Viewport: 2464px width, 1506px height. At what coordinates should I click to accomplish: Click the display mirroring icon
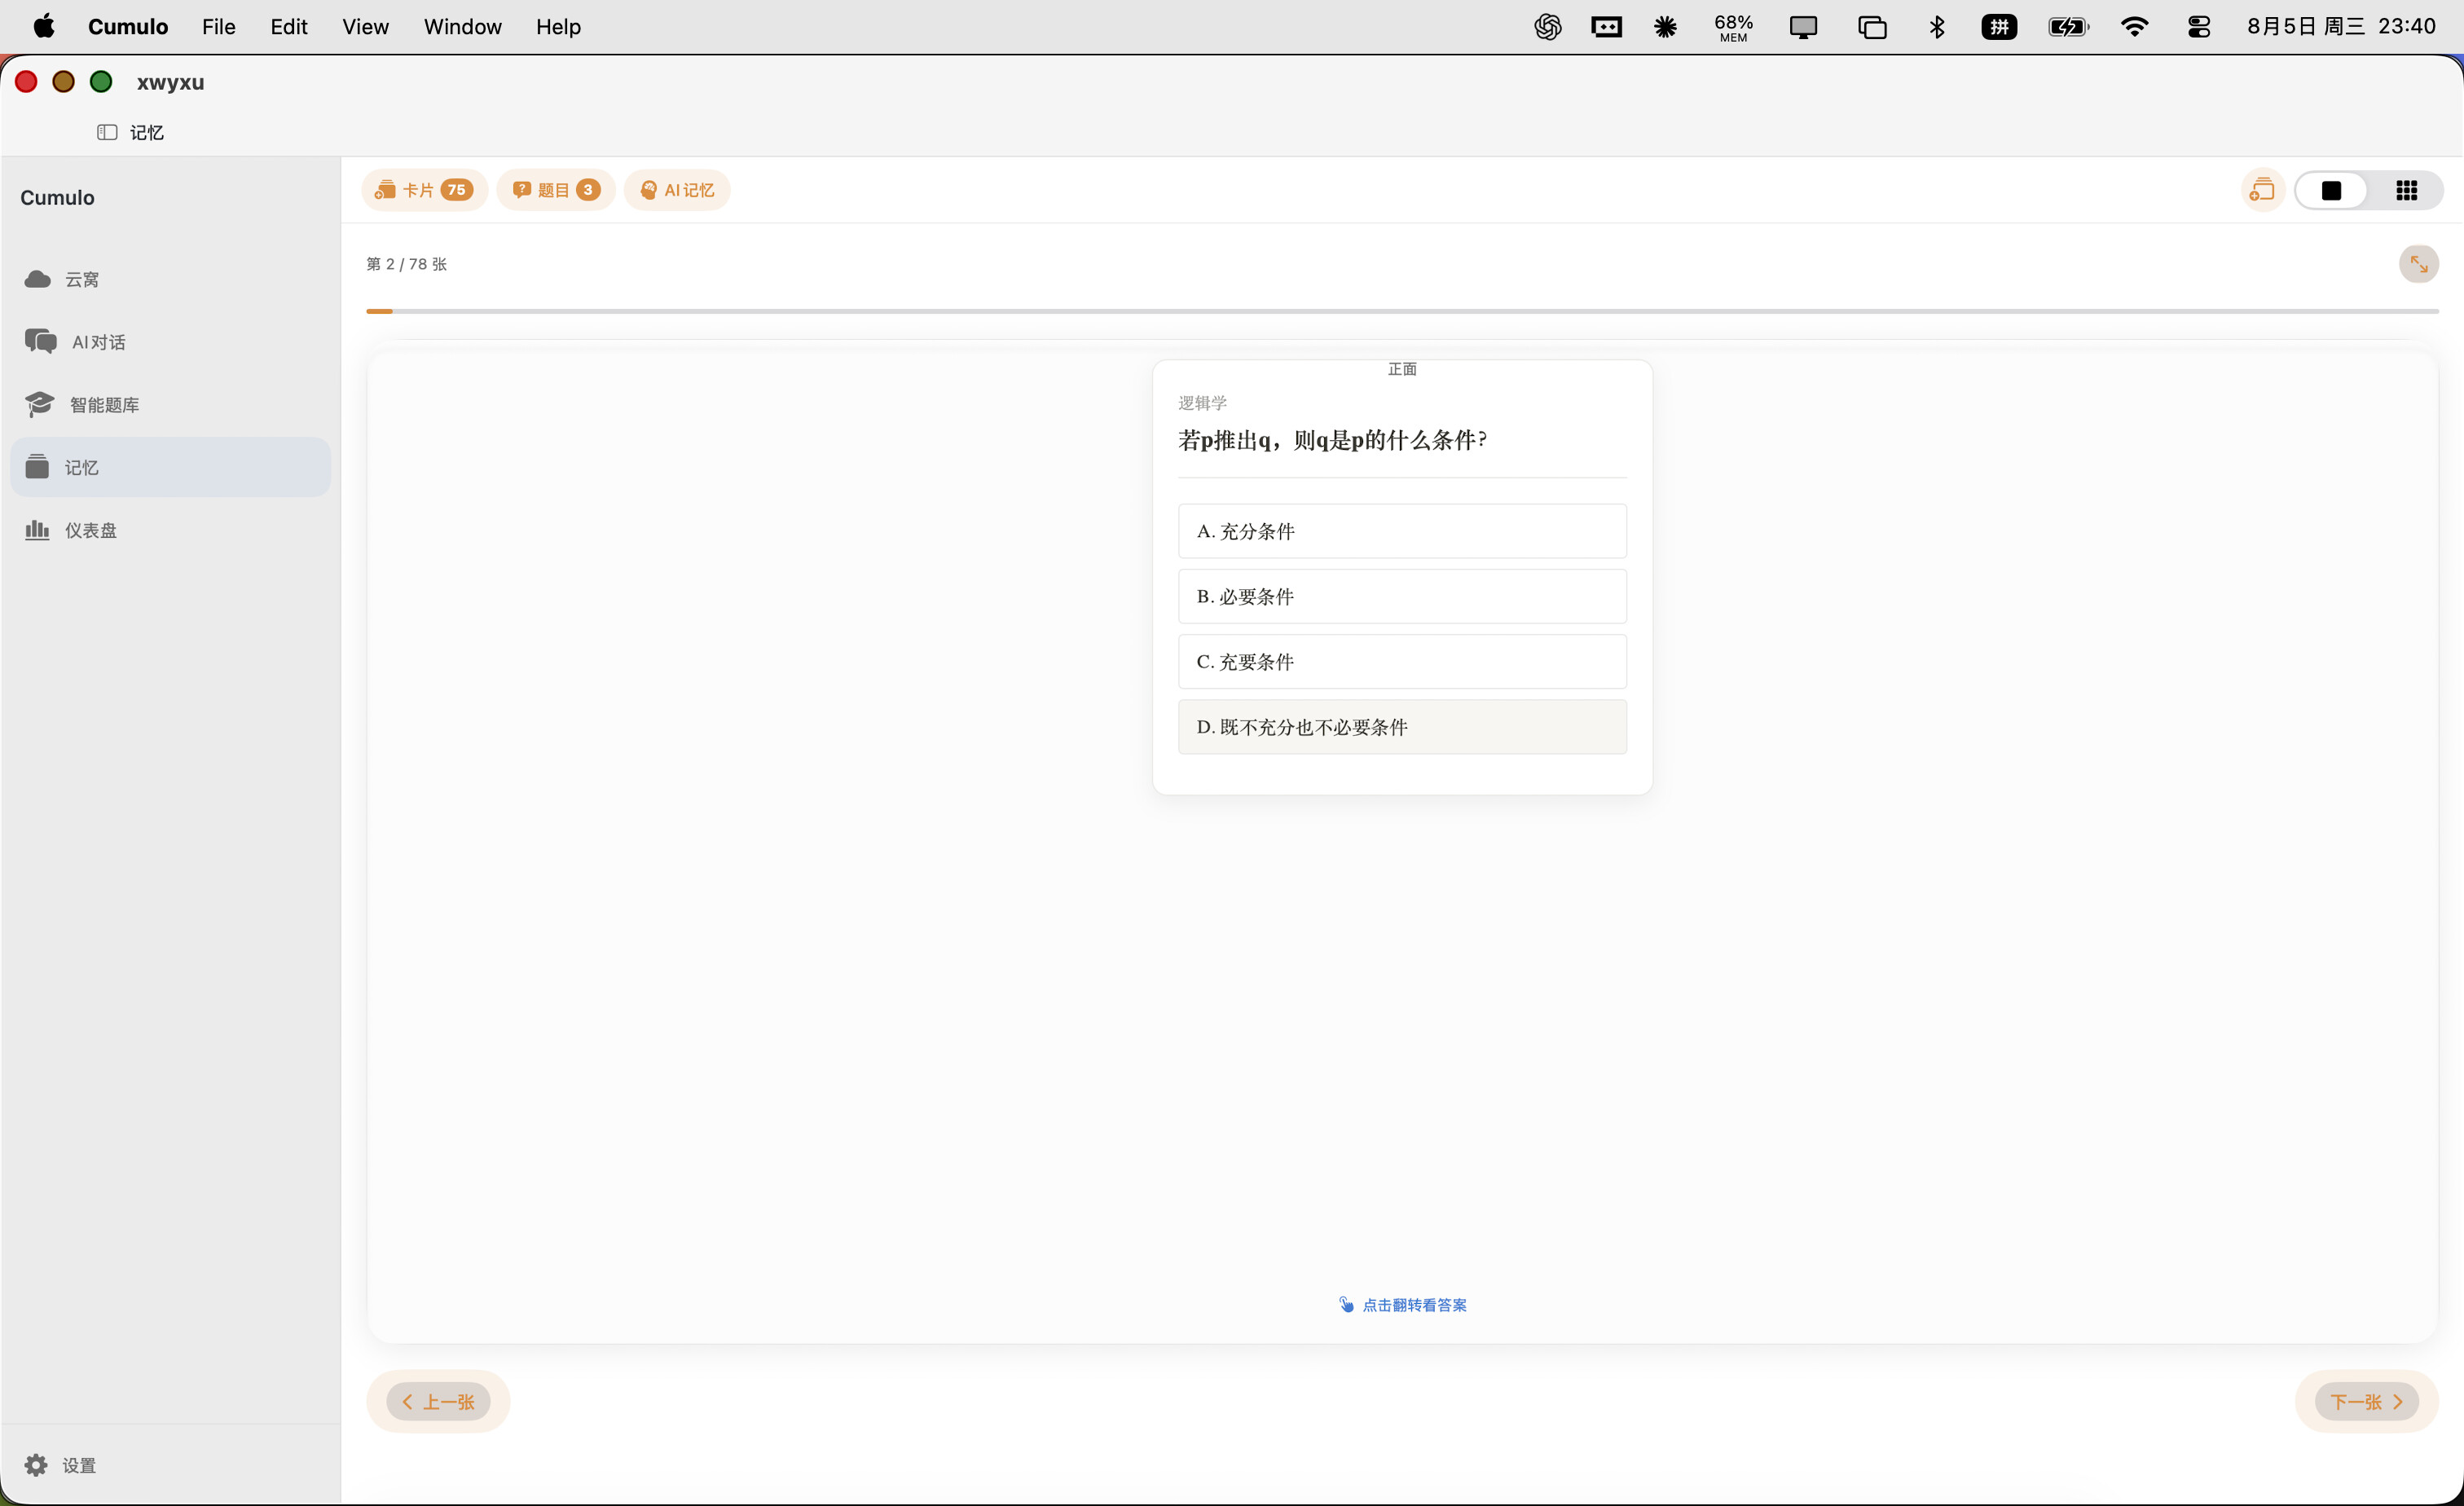coord(1803,27)
